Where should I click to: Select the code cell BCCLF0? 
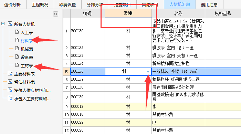coord(87,31)
